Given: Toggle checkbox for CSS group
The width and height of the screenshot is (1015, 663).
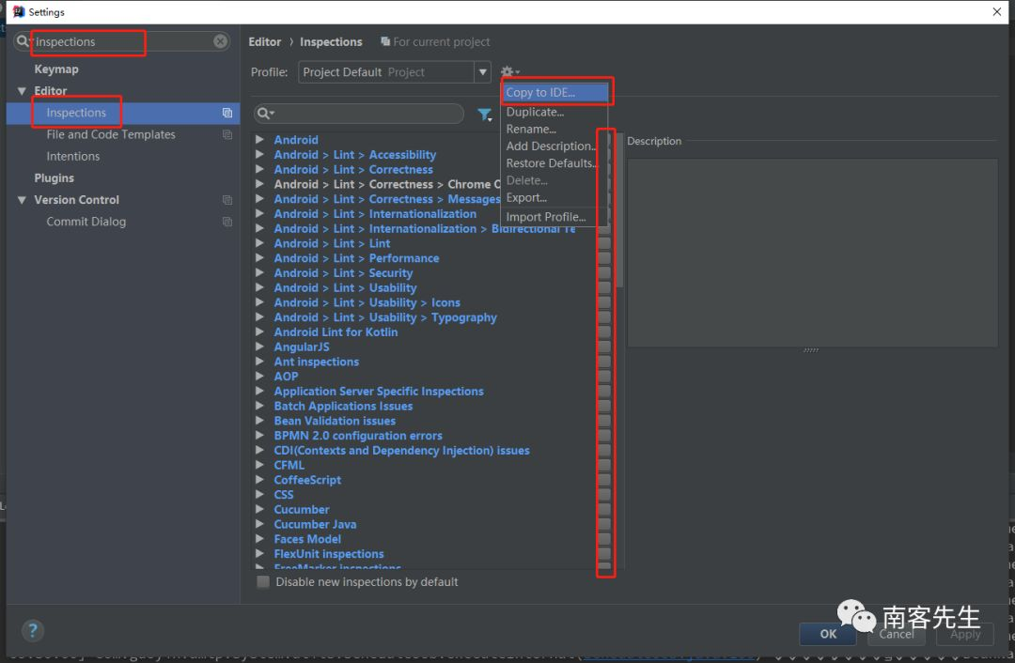Looking at the screenshot, I should [604, 495].
